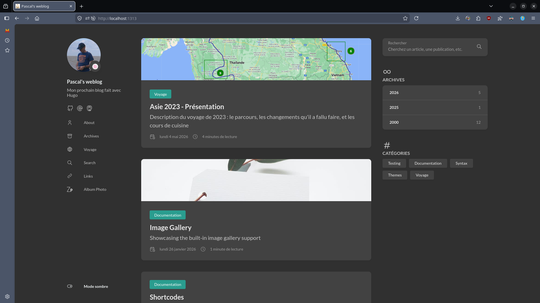Go back using the back arrow

tap(17, 18)
